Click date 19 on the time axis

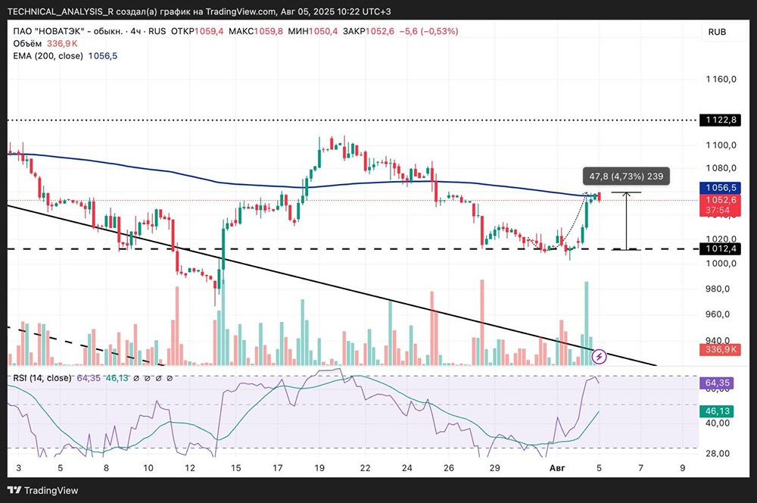319,467
